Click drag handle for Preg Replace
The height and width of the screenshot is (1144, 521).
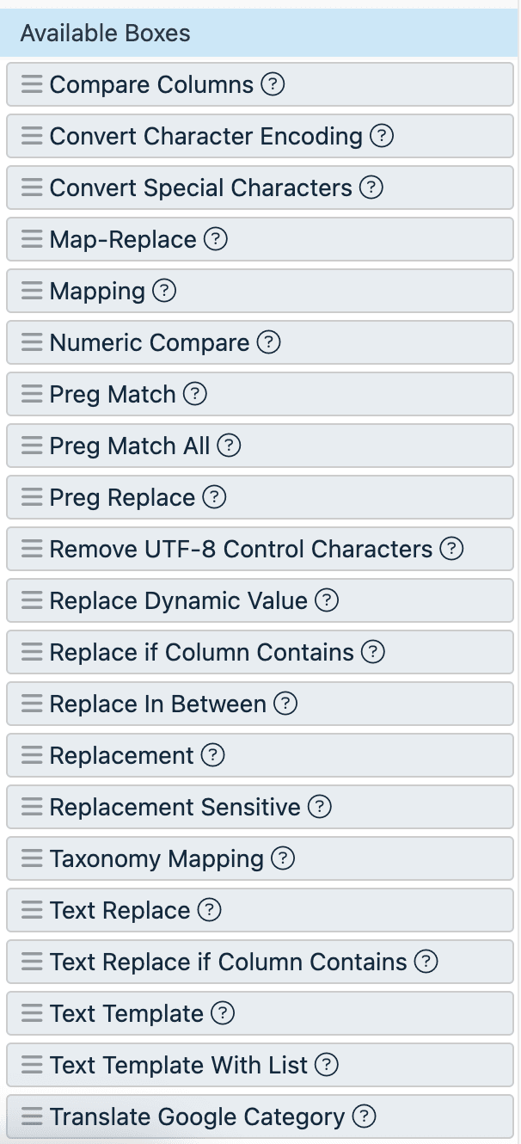[32, 497]
